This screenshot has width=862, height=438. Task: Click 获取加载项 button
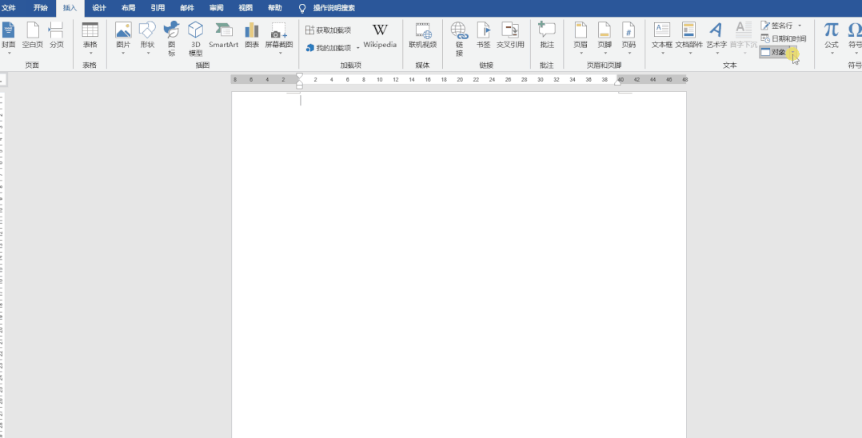click(328, 30)
